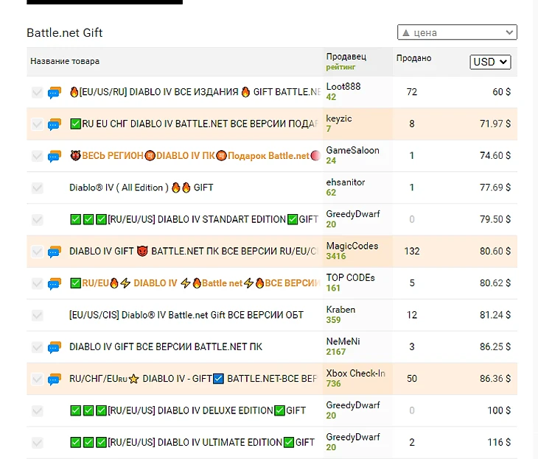Click chat icon in keyzic listing row
Viewport: 538px width, 459px height.
55,124
